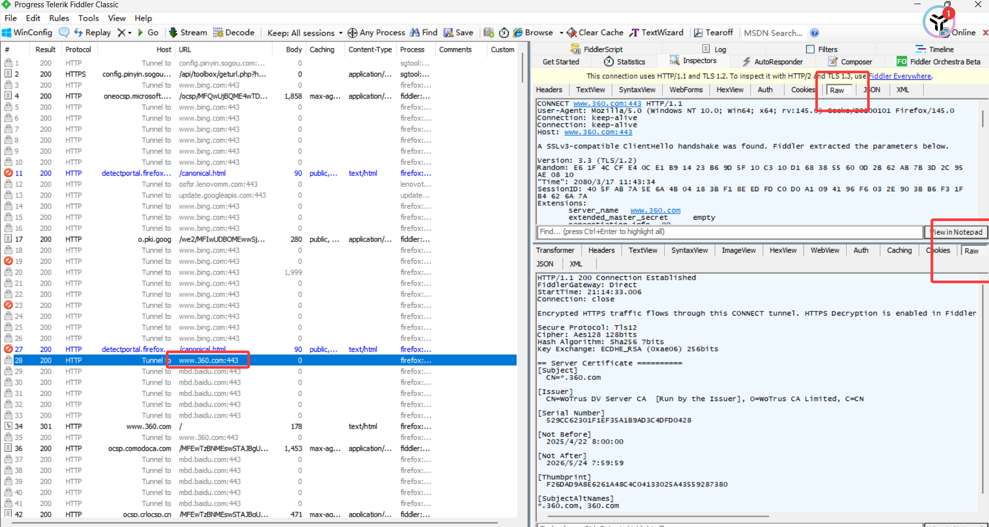
Task: Click the response pane vertical scrollbar
Action: click(983, 389)
